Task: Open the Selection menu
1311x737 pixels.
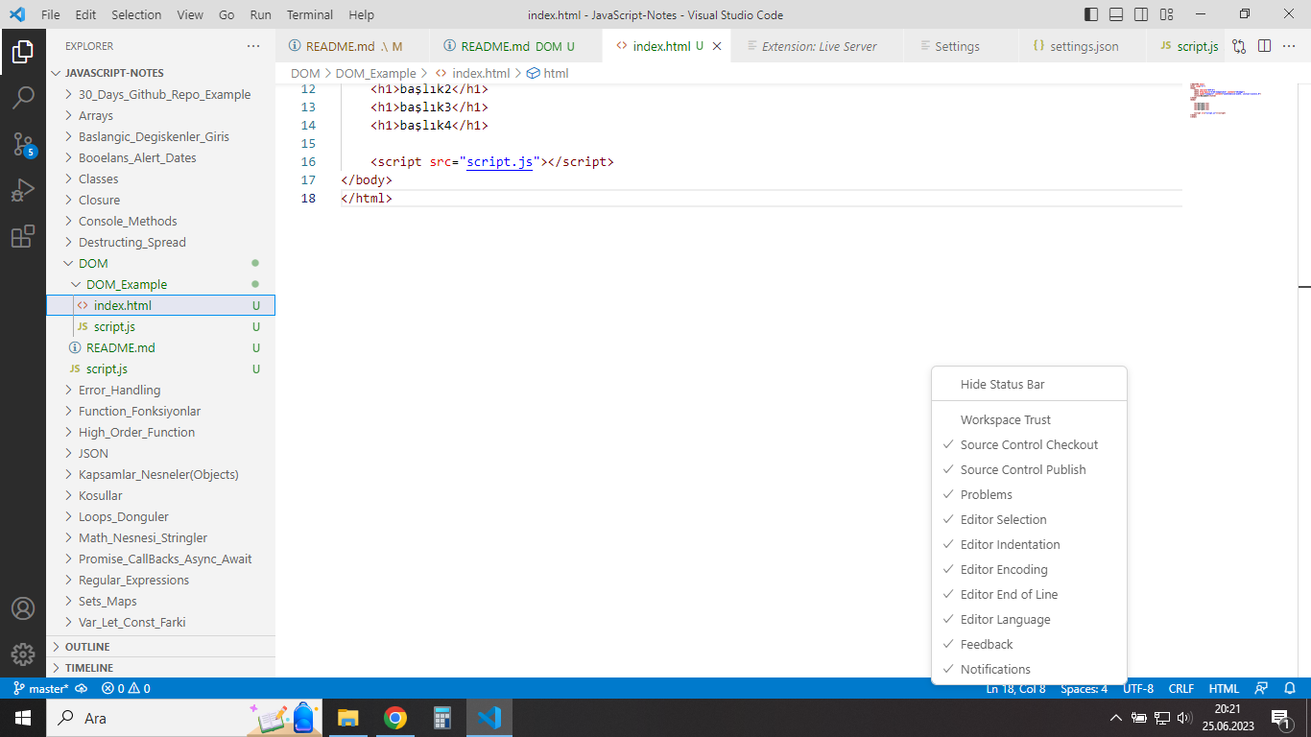Action: (136, 14)
